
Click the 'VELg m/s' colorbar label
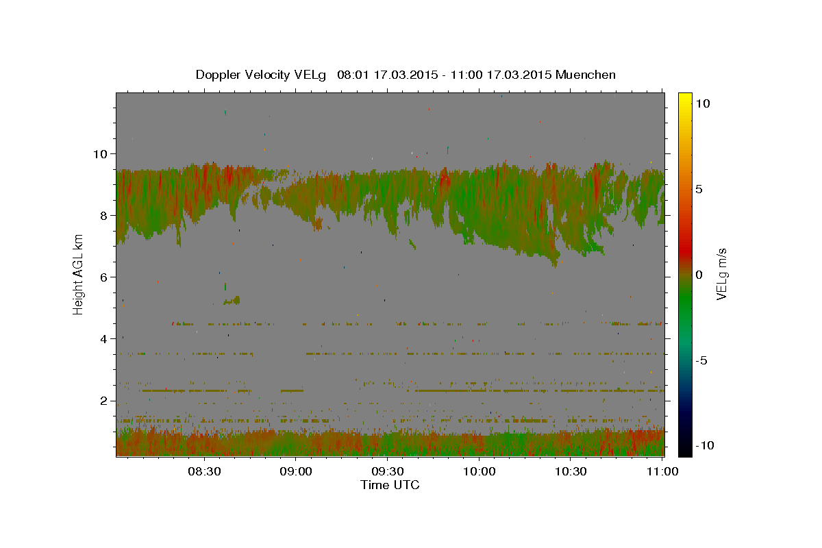[x=721, y=274]
